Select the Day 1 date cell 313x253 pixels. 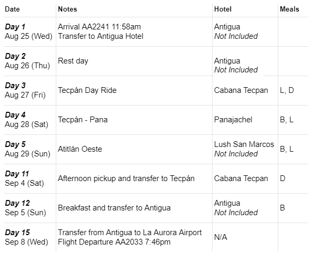tap(30, 31)
